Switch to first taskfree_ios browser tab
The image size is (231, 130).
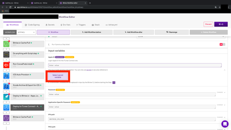(x=15, y=3)
